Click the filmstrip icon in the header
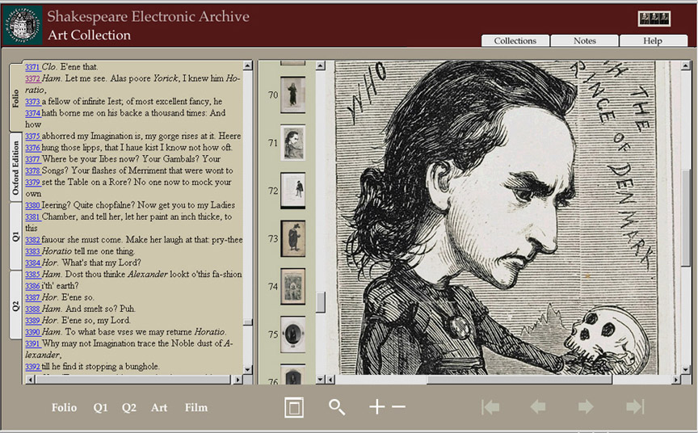The height and width of the screenshot is (433, 698). click(654, 19)
